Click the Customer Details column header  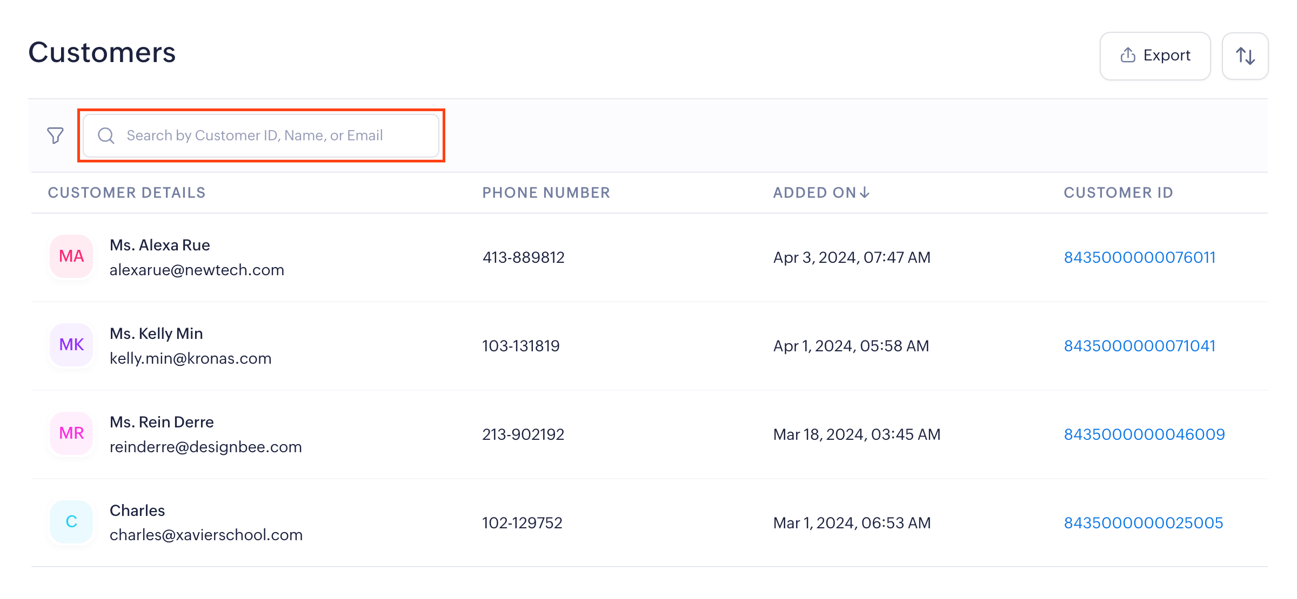[126, 193]
